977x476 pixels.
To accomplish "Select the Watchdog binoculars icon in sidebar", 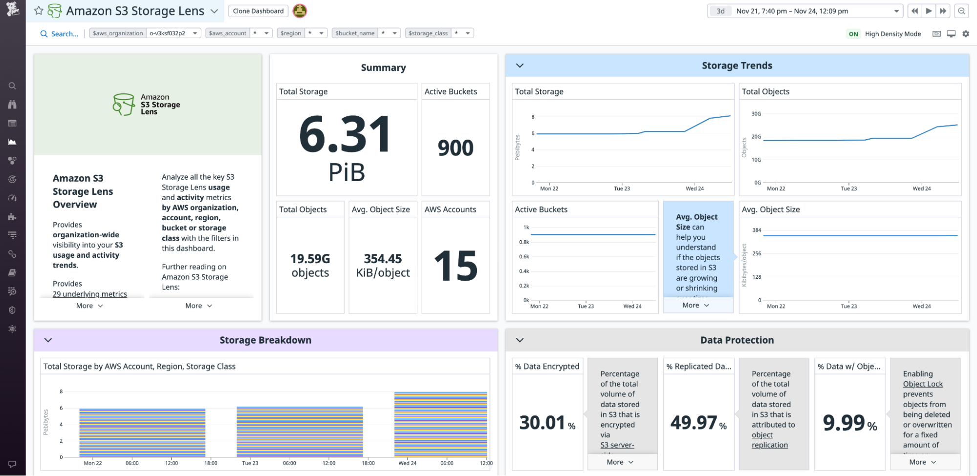I will click(x=12, y=104).
